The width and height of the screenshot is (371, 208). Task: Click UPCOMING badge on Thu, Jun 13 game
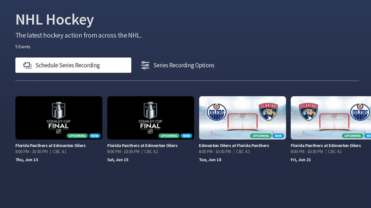77,136
